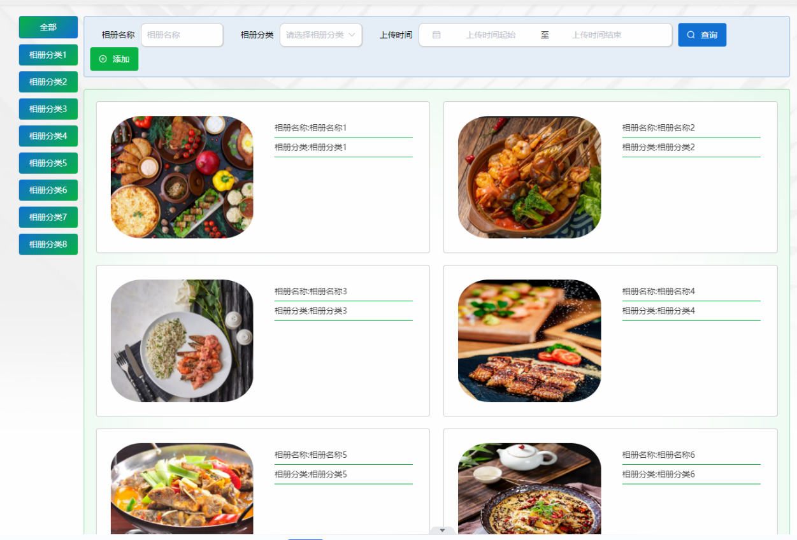Screen dimensions: 797x540
Task: Click the 上传时间 filter label
Action: pyautogui.click(x=396, y=35)
